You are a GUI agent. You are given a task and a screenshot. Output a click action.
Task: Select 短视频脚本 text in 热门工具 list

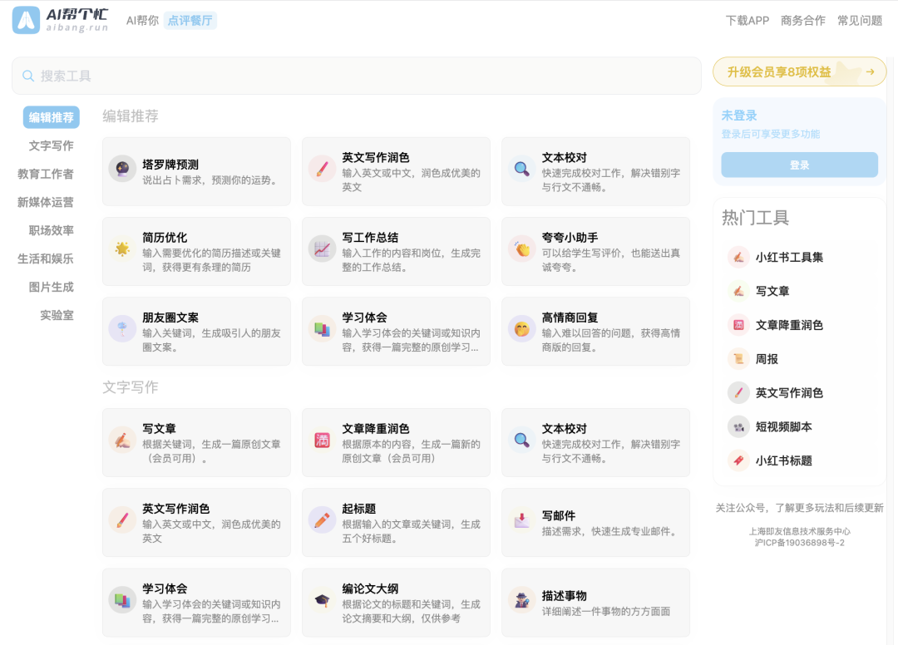(x=784, y=427)
